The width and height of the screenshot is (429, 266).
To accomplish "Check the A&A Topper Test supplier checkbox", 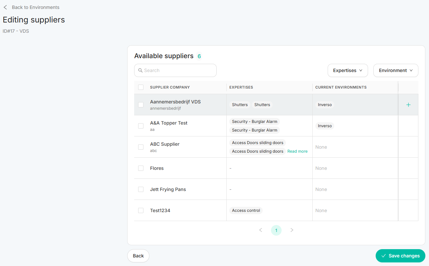I will pos(141,126).
